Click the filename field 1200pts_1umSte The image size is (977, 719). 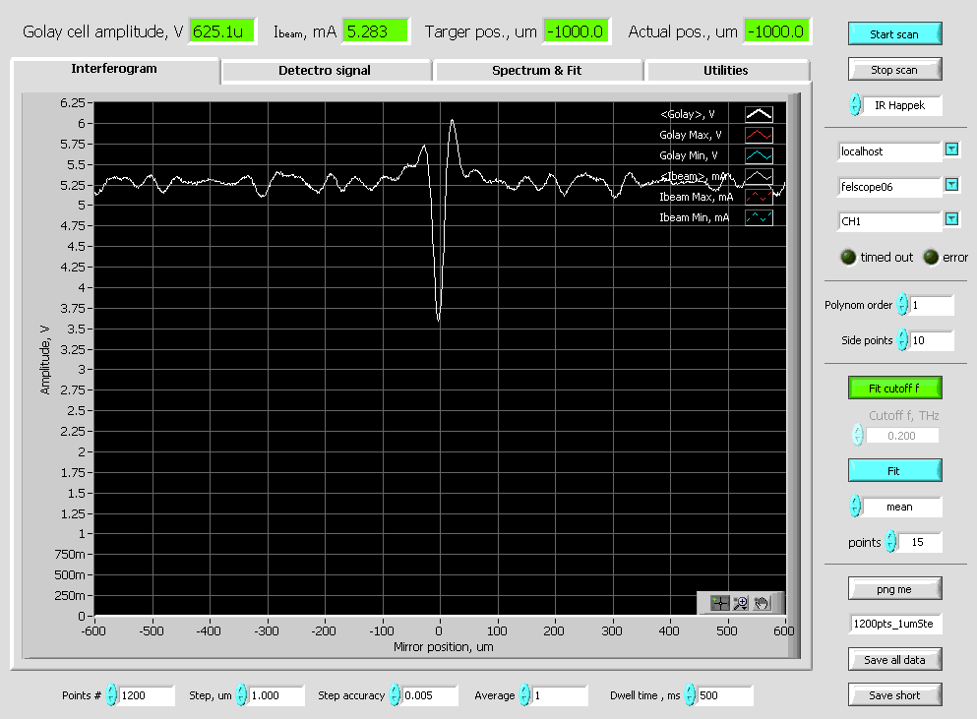[x=895, y=624]
